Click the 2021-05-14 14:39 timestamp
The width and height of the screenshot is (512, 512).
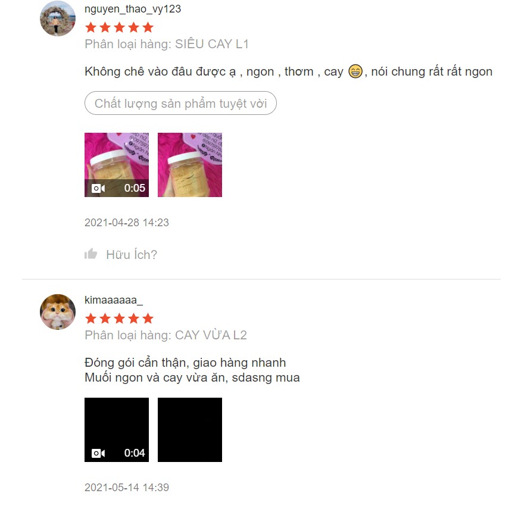coord(127,488)
